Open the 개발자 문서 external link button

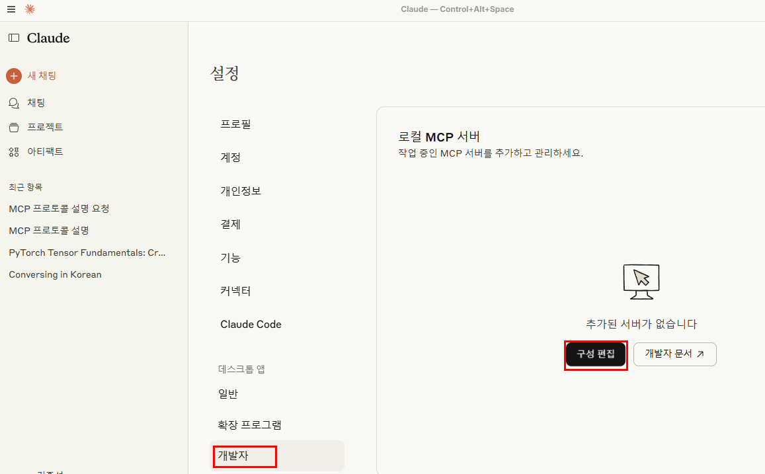point(674,354)
